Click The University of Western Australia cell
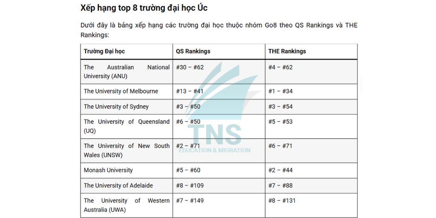Image resolution: width=436 pixels, height=218 pixels. [x=126, y=205]
